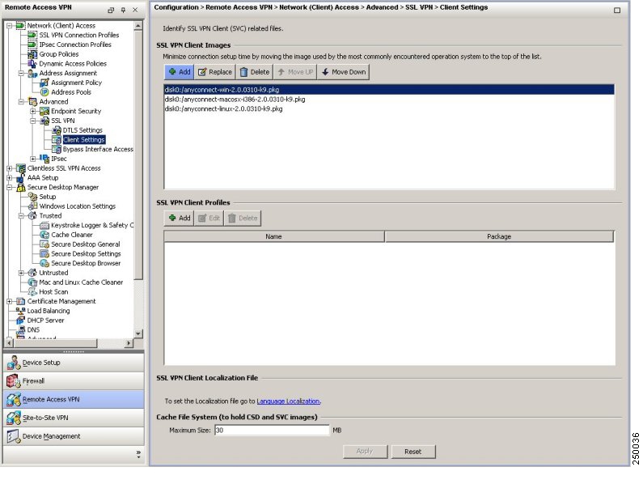Select the Dynamic Access Policies icon
The height and width of the screenshot is (501, 643).
click(x=32, y=64)
